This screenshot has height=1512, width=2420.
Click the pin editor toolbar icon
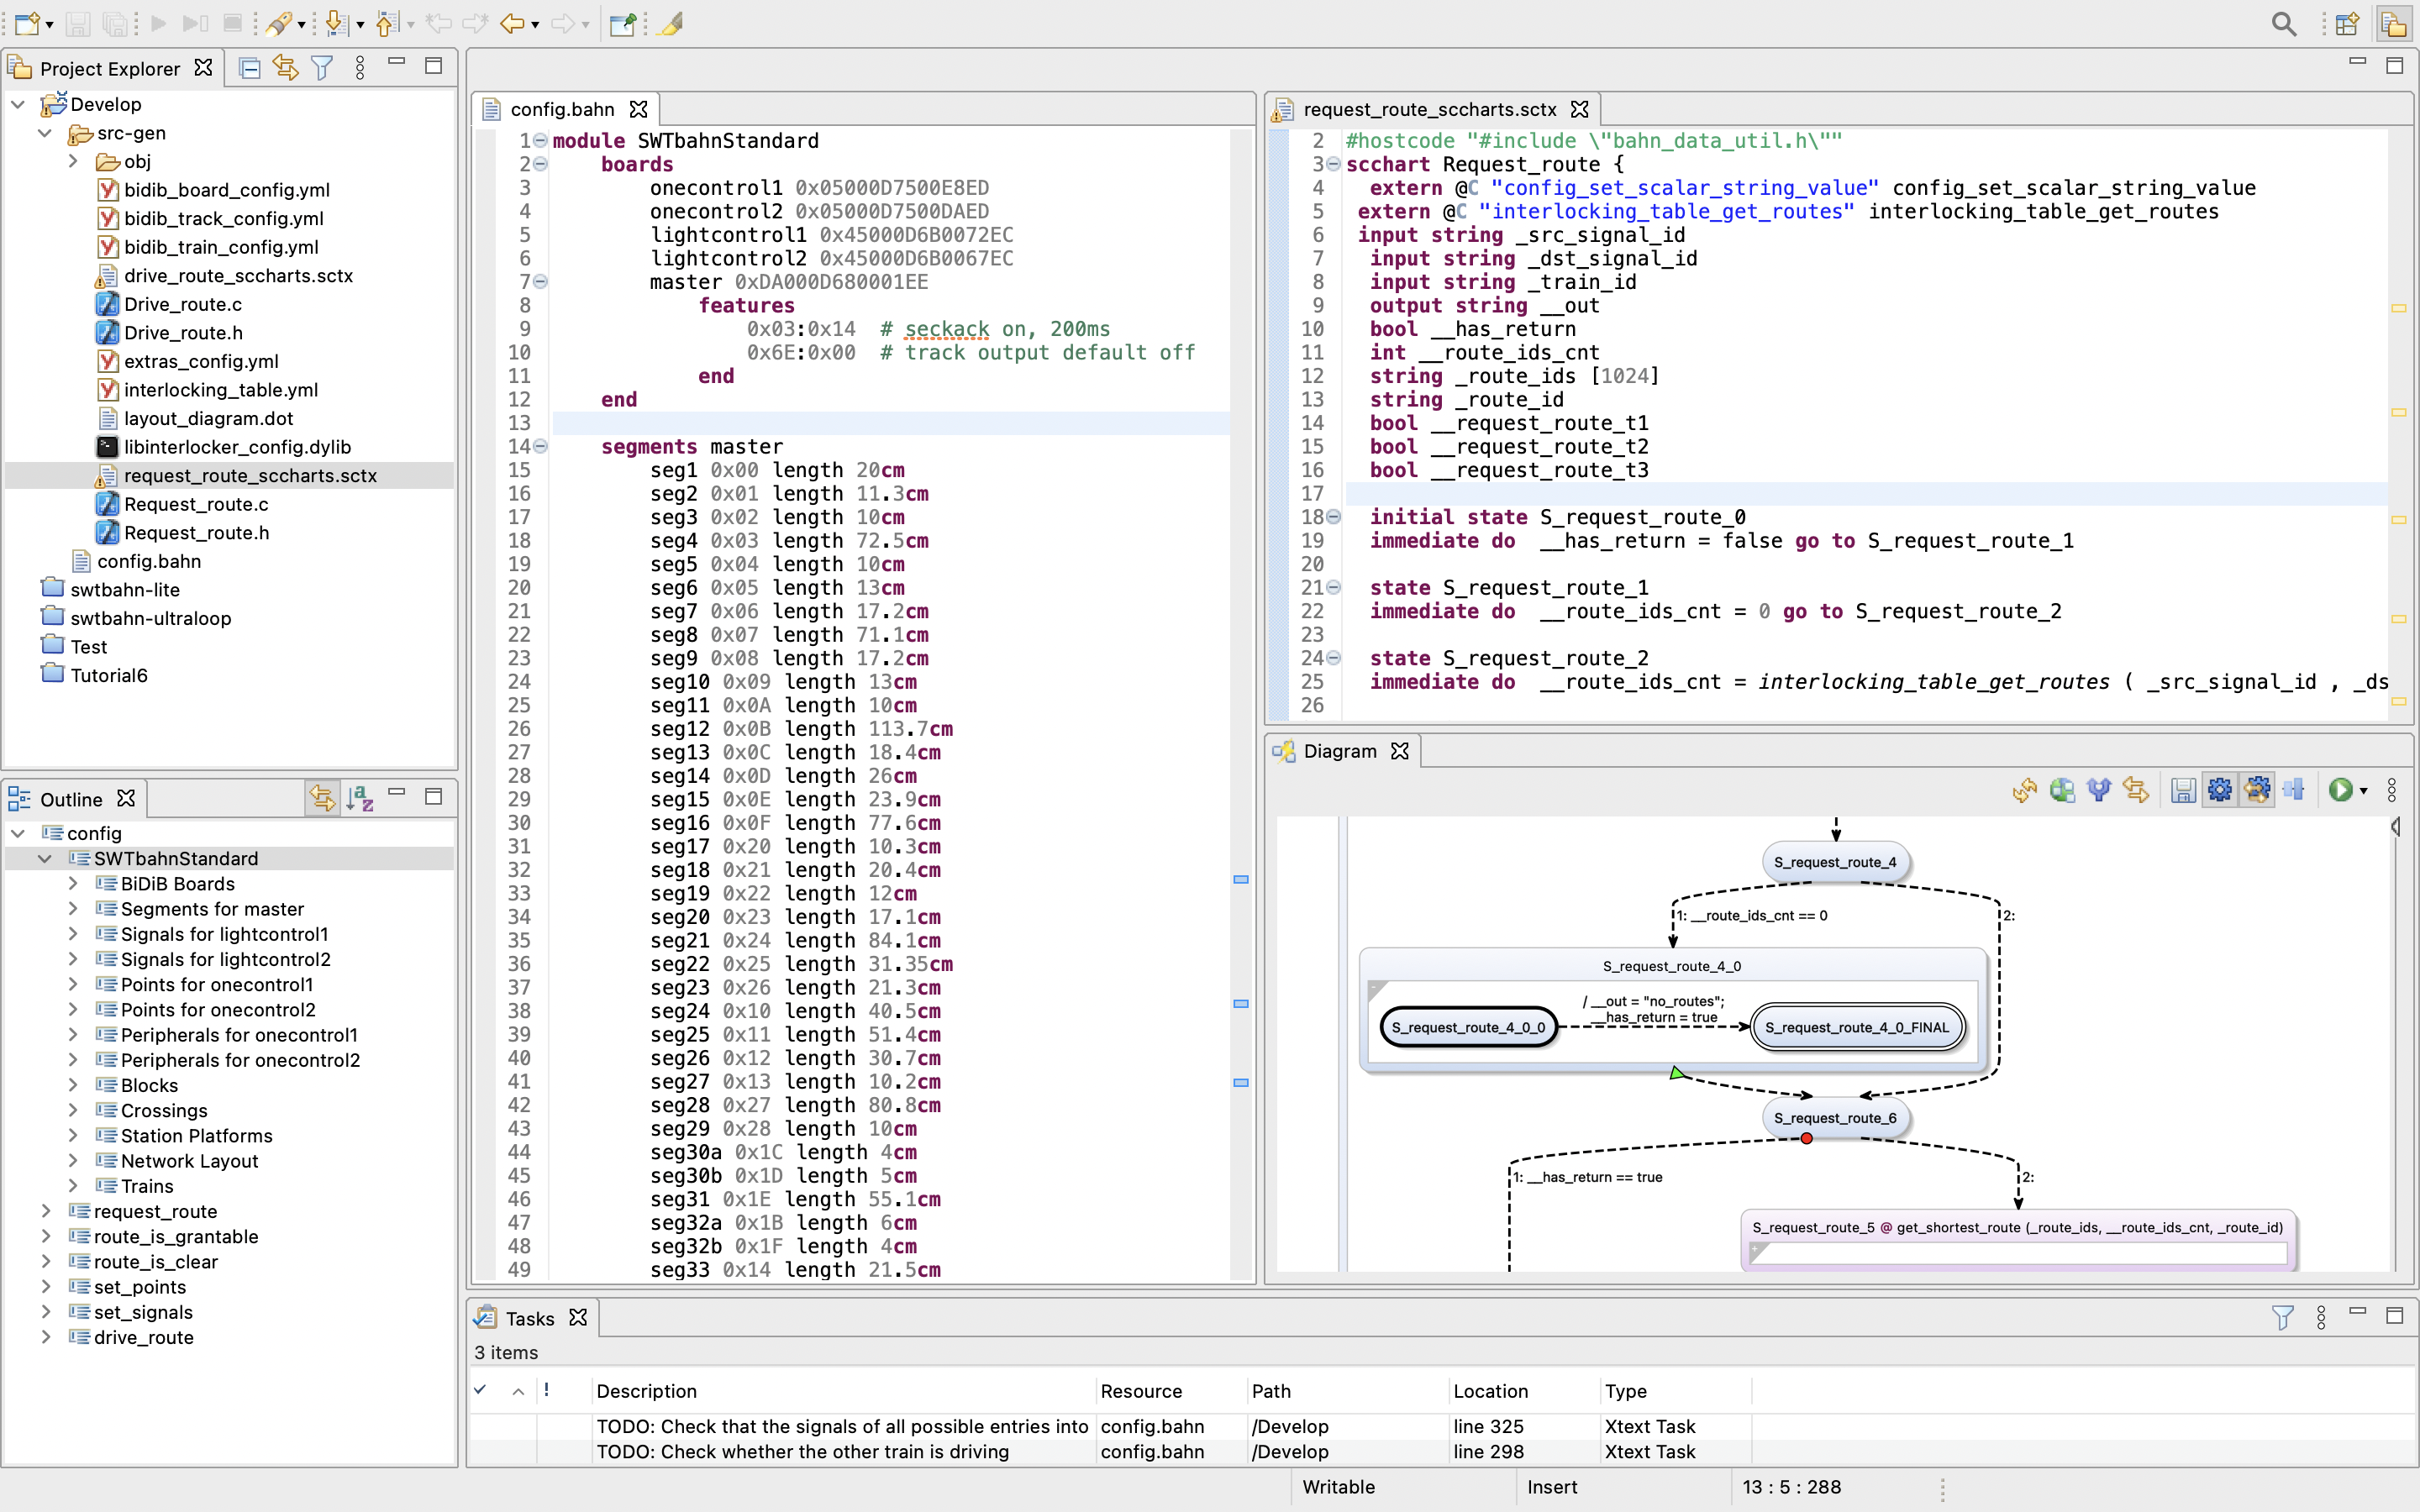[622, 23]
